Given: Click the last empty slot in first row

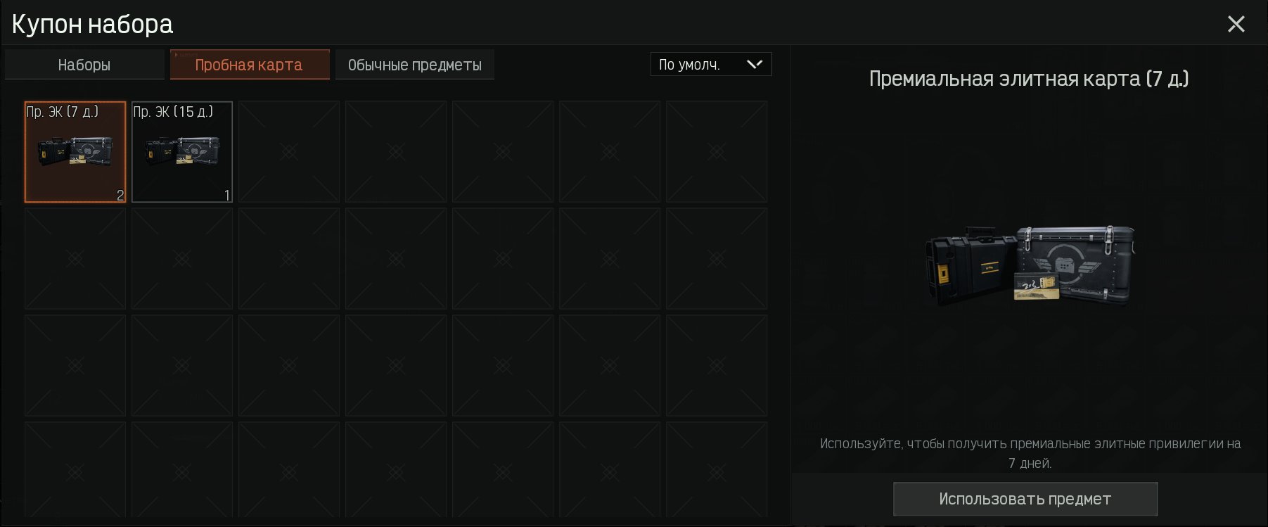Looking at the screenshot, I should coord(717,152).
